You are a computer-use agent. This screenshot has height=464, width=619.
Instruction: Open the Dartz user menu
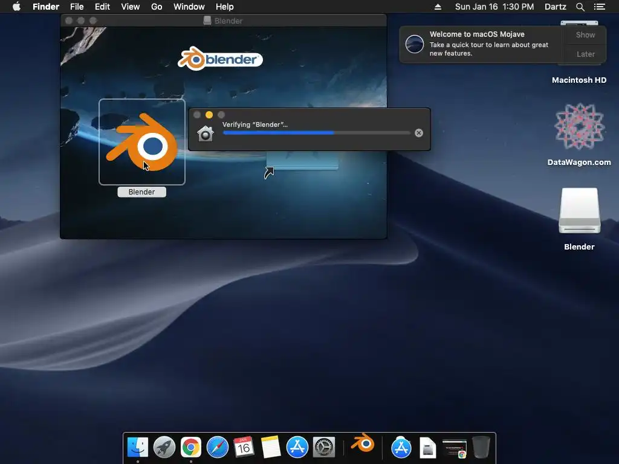555,7
